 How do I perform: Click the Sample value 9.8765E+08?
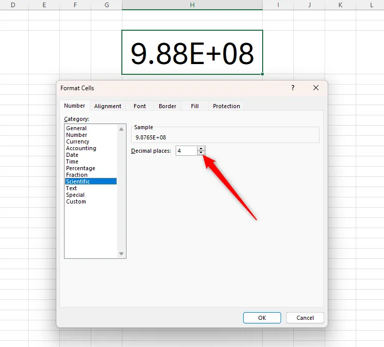(151, 137)
